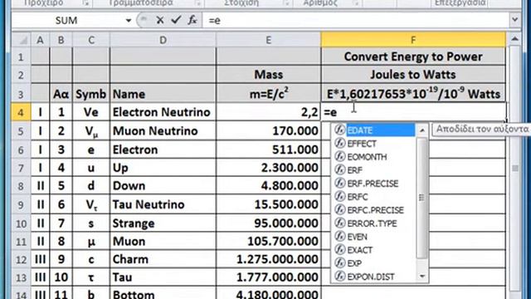The image size is (531, 299).
Task: Click the 'Tau Neutrino' cell
Action: [x=163, y=205]
